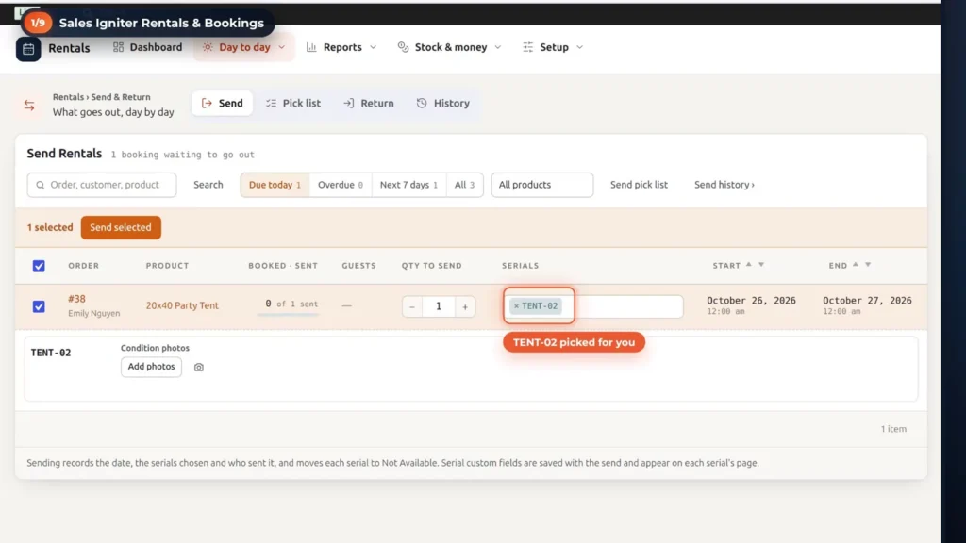This screenshot has width=966, height=543.
Task: Sort Start column ascending
Action: coord(748,264)
